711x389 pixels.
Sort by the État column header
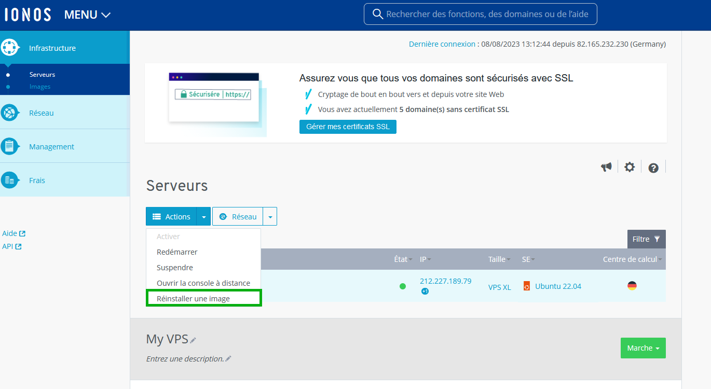pos(403,259)
